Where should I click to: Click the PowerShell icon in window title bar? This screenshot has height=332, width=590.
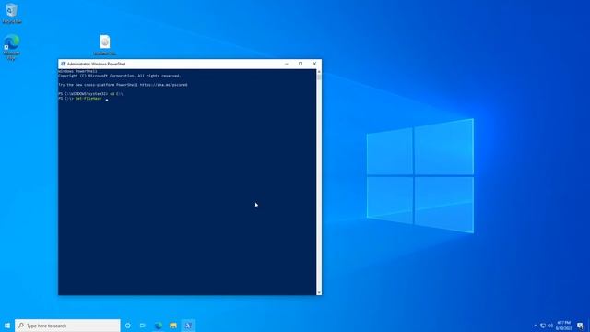coord(63,64)
